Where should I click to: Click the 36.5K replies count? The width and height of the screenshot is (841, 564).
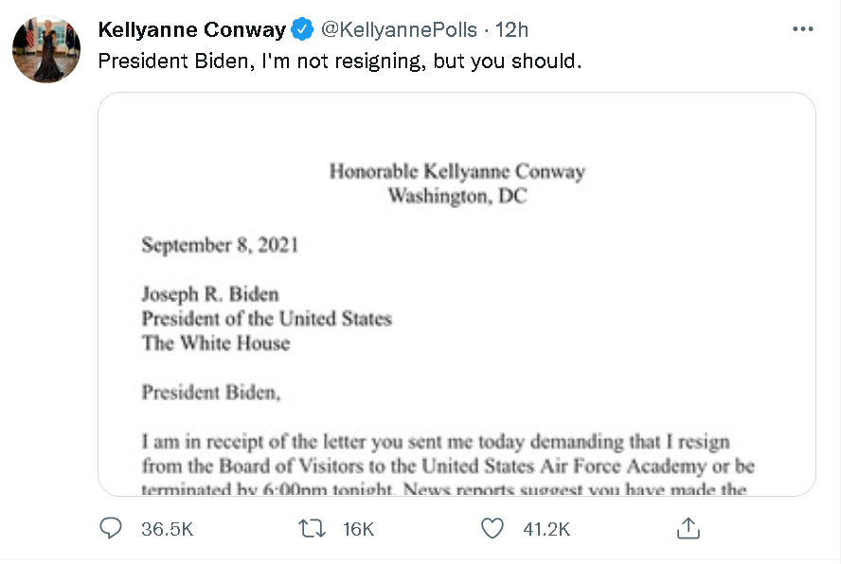167,529
